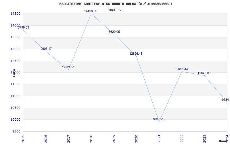This screenshot has width=230, height=144.
Task: Click the 11500 y-axis tick label
Action: click(15, 84)
